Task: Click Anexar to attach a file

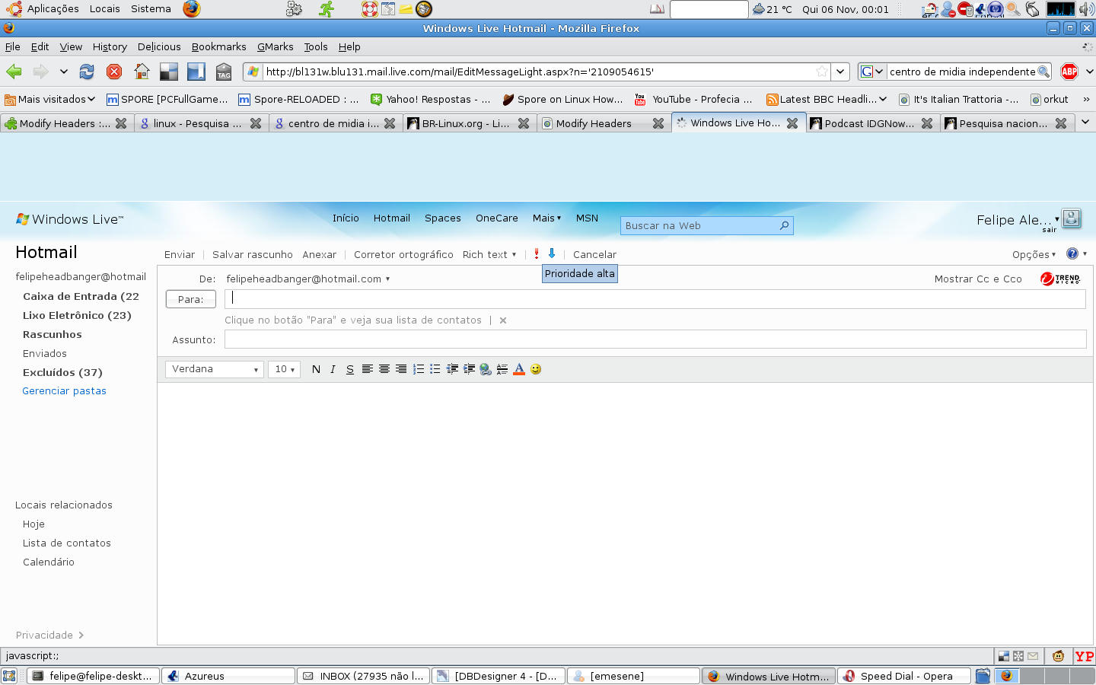Action: pyautogui.click(x=320, y=254)
